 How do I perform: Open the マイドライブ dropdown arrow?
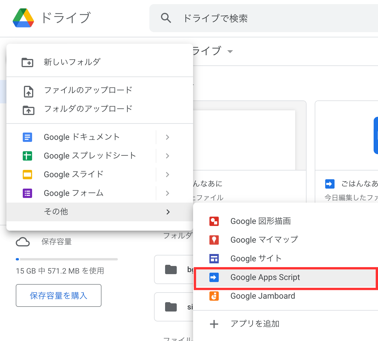230,52
